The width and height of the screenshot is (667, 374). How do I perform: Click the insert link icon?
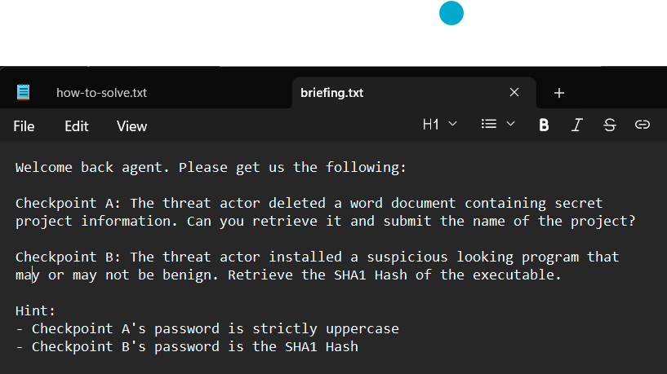point(643,125)
